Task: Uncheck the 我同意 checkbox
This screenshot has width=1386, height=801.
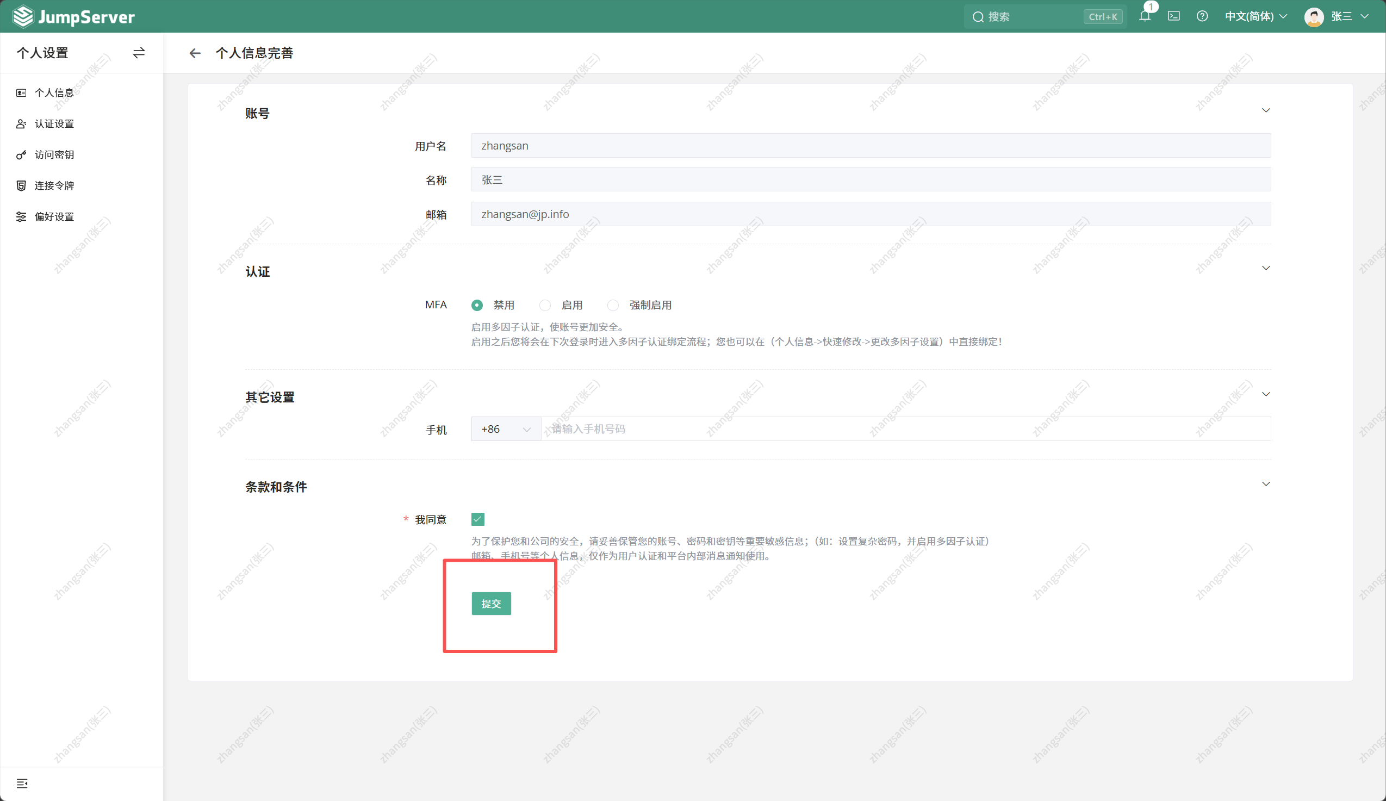Action: coord(478,519)
